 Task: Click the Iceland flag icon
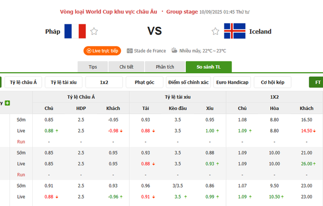234,31
